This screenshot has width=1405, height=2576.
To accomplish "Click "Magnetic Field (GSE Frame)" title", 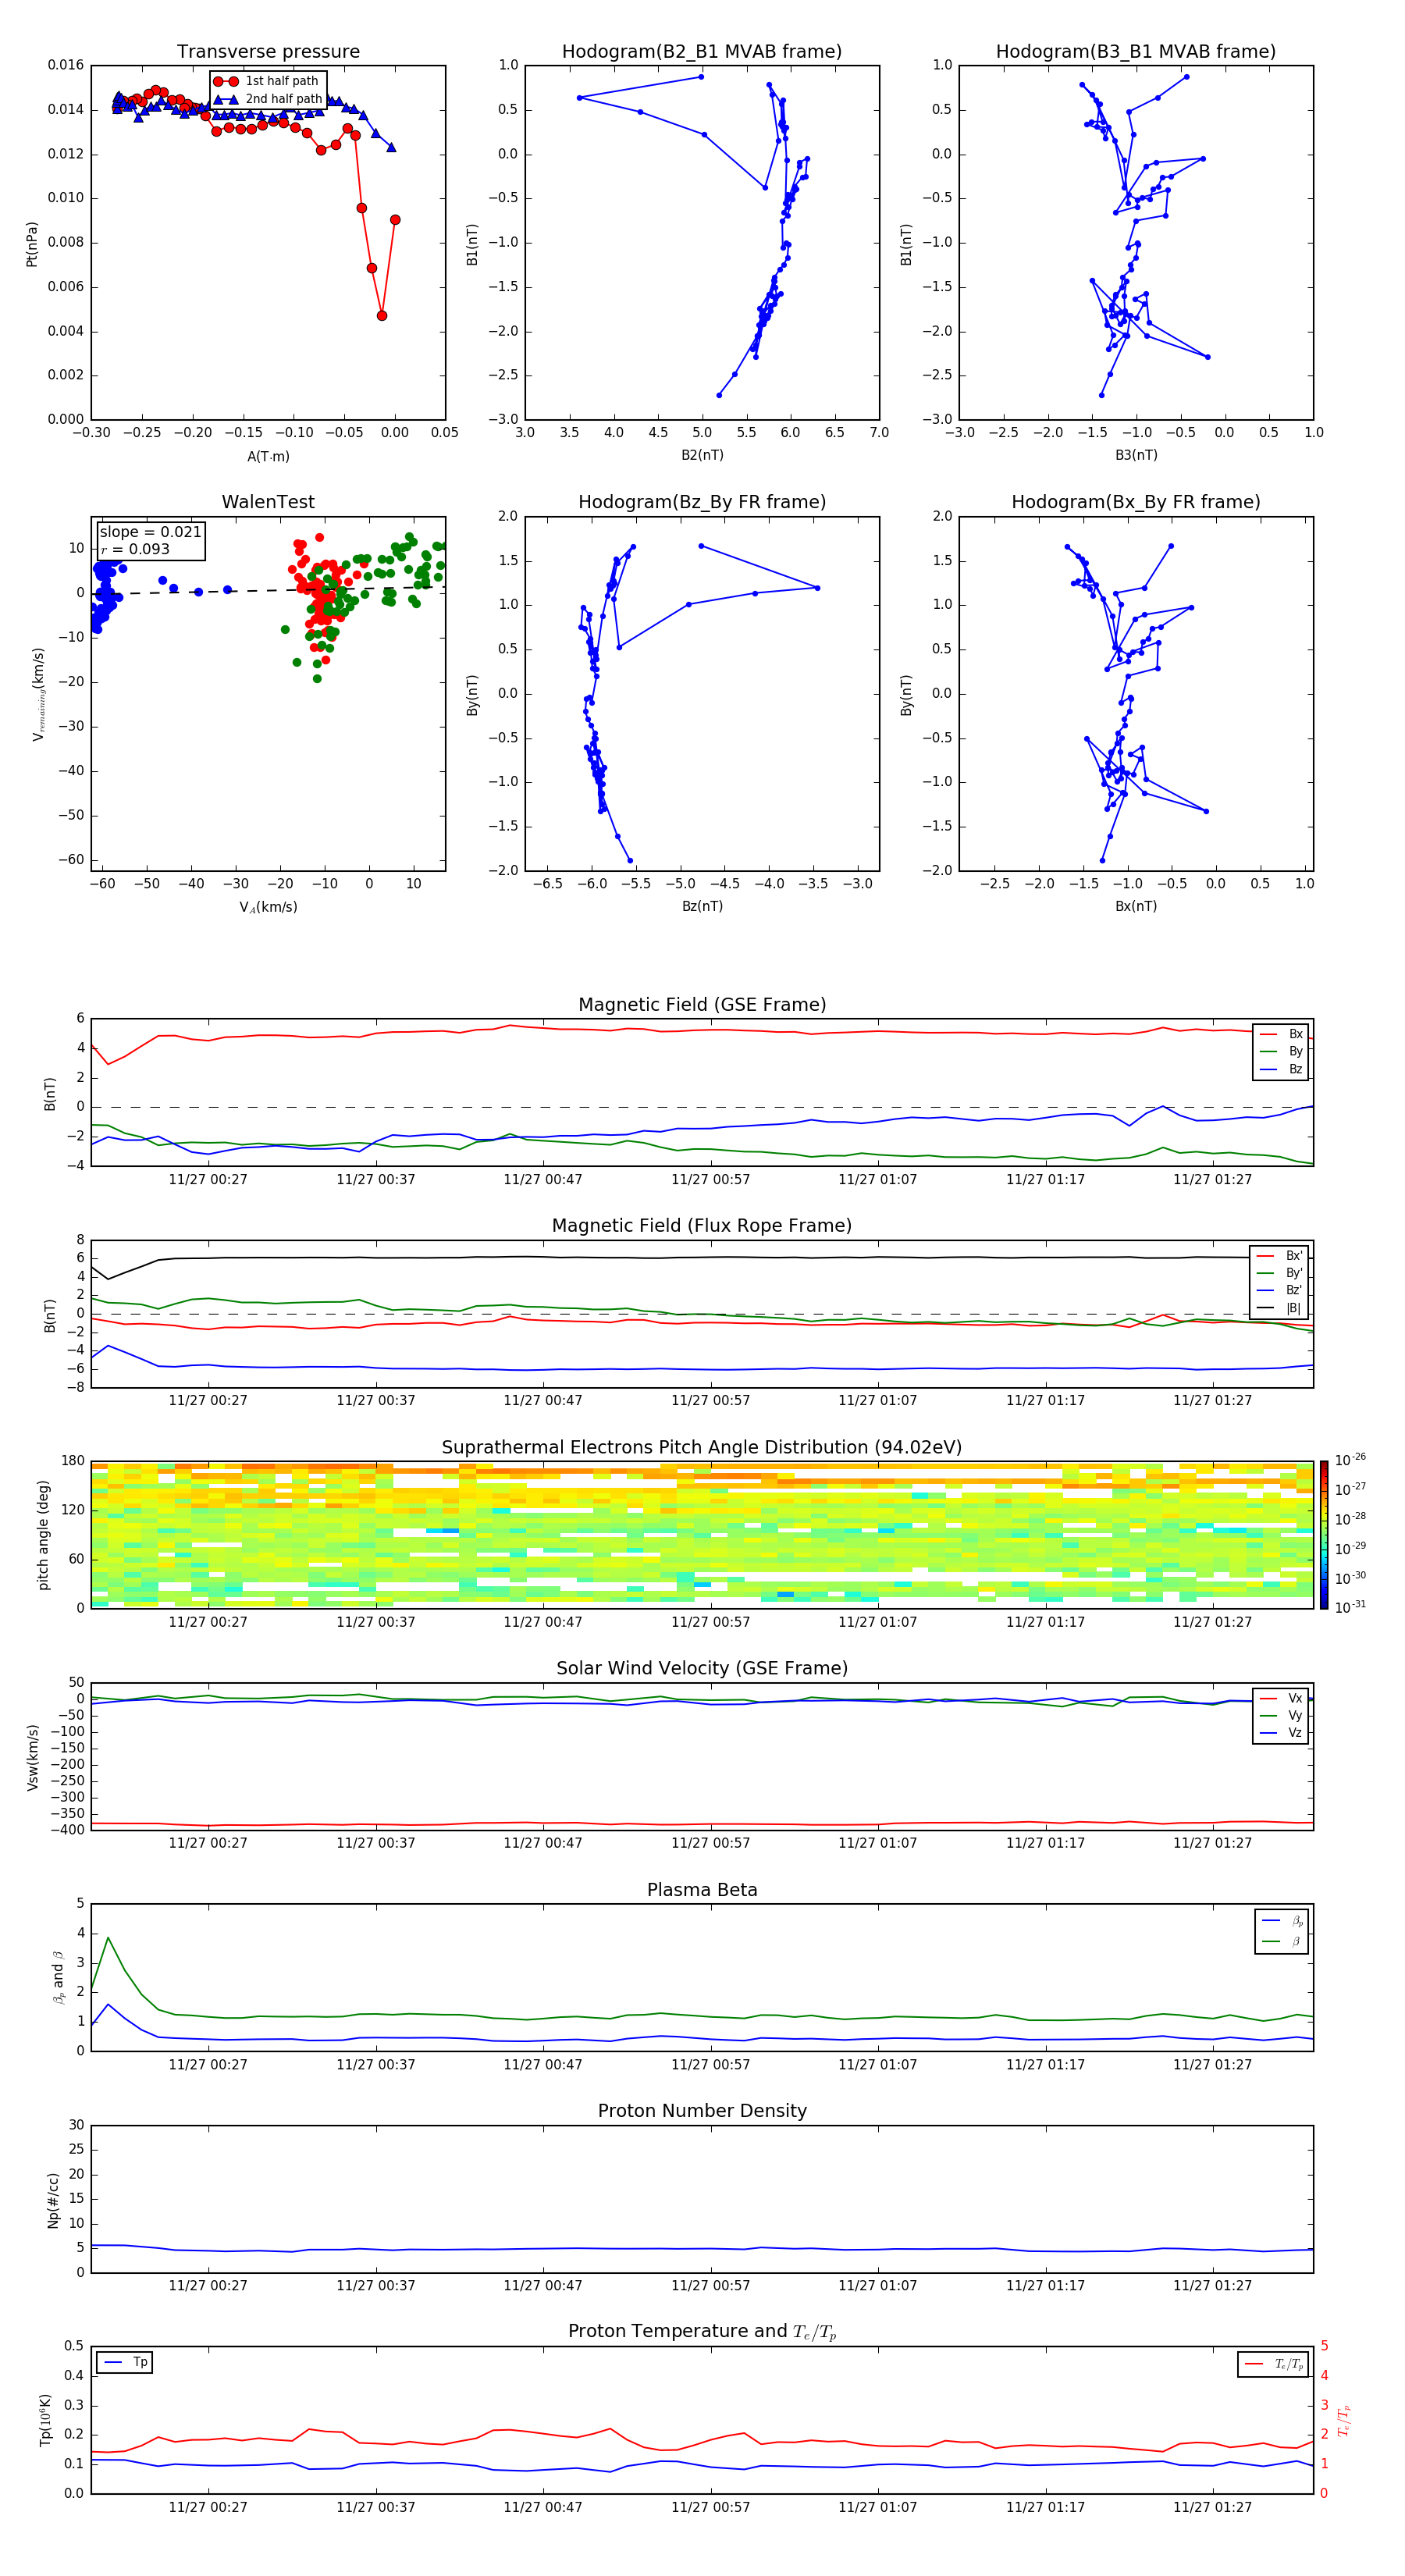I will coord(702,1005).
